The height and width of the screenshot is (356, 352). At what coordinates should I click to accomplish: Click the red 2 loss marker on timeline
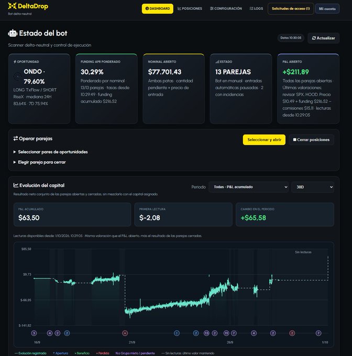(x=292, y=333)
